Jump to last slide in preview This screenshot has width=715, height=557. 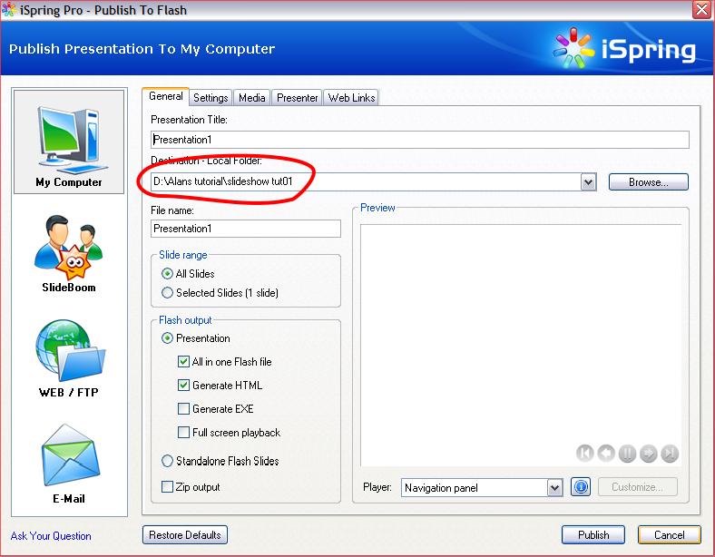click(670, 453)
